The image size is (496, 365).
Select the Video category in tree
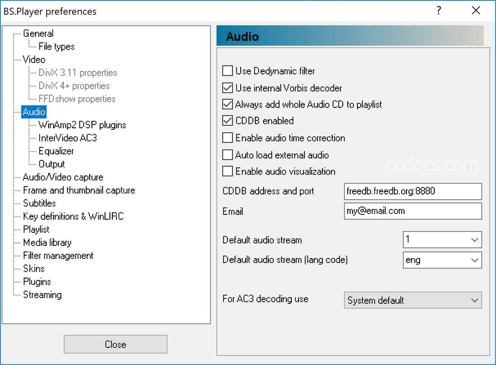coord(34,60)
